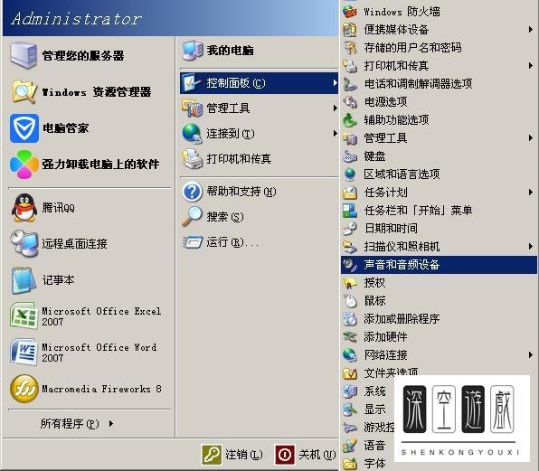The height and width of the screenshot is (471, 539).
Task: Expand 网络连接 submenu arrow
Action: click(531, 355)
